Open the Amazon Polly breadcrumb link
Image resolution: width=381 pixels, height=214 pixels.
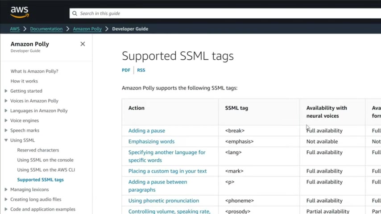[x=87, y=29]
